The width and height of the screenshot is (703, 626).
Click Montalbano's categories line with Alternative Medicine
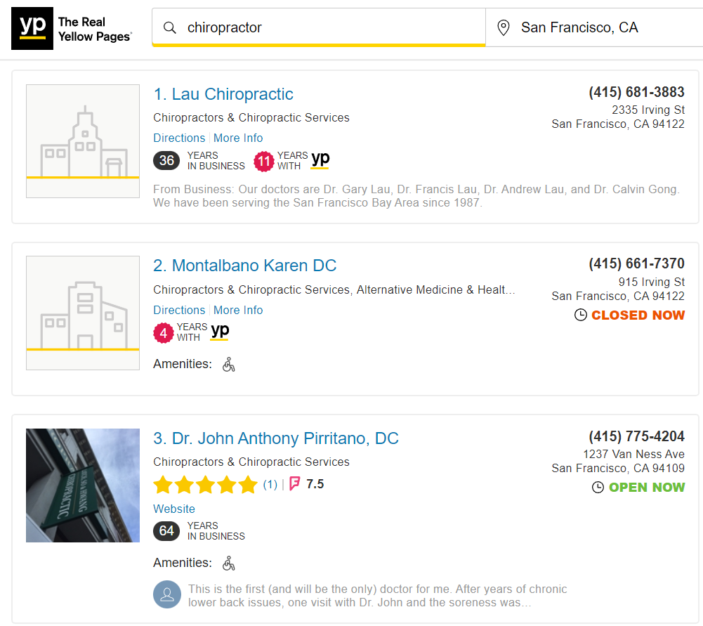coord(334,289)
